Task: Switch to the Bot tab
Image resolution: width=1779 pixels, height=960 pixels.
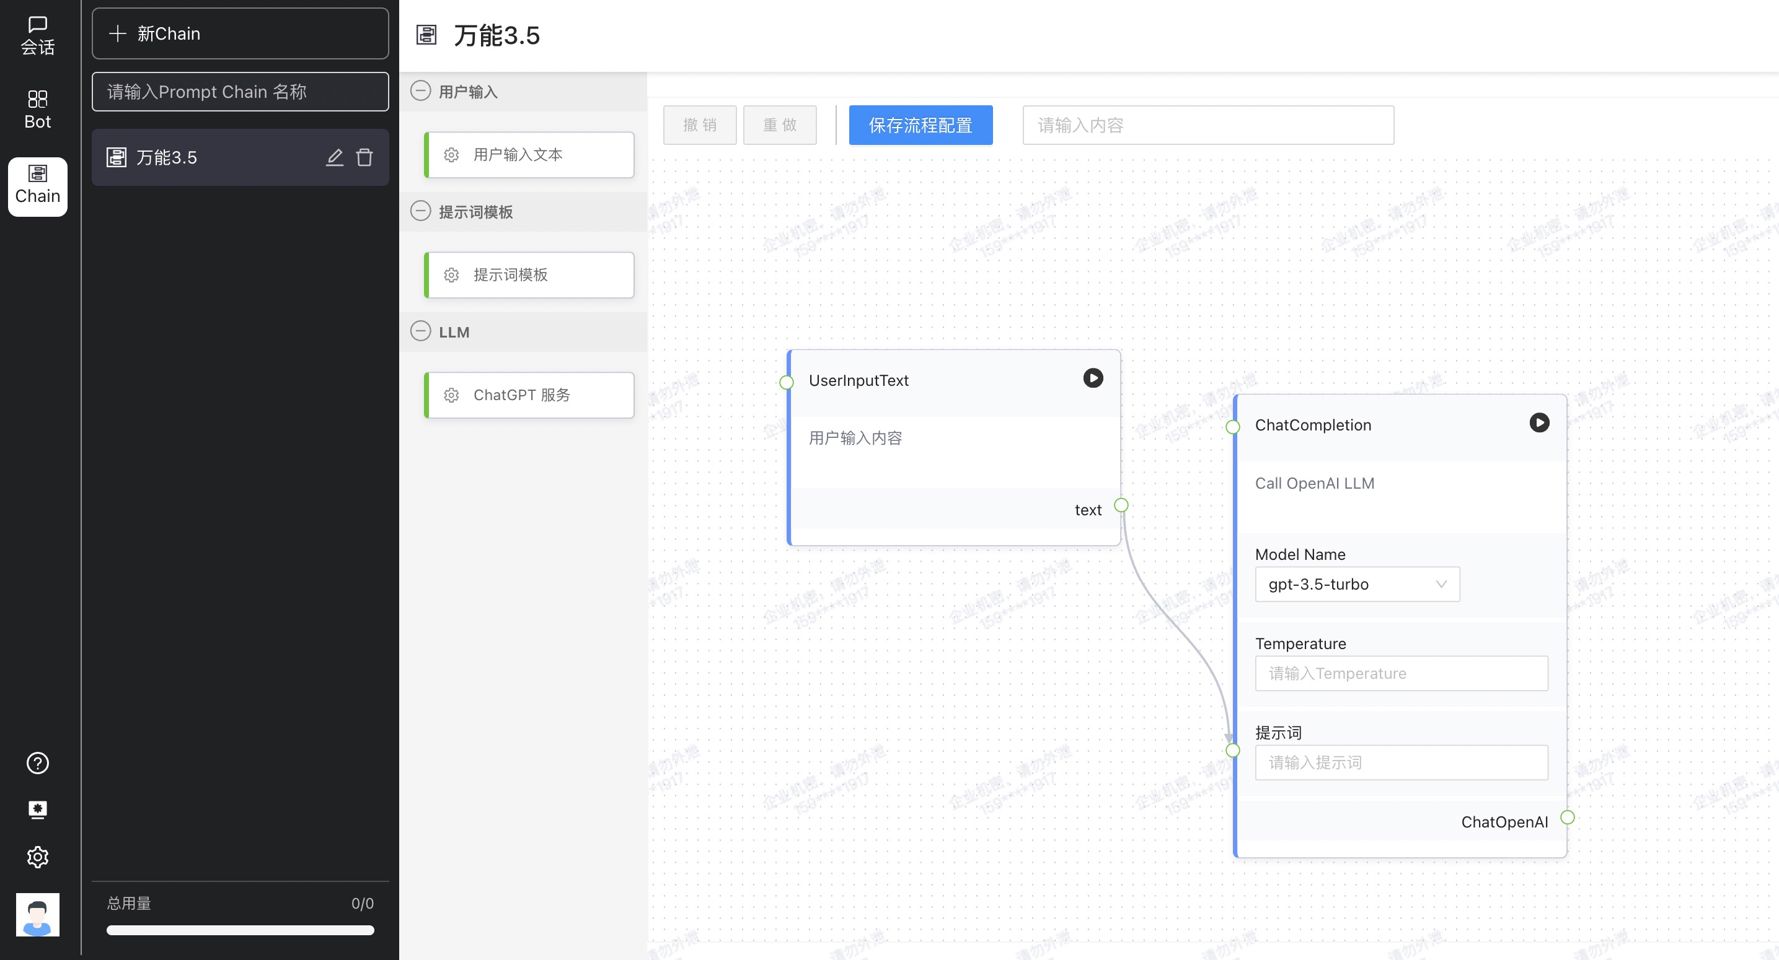Action: pyautogui.click(x=37, y=110)
